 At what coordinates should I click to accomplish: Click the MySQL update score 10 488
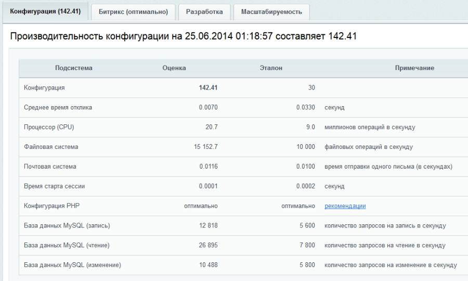(x=209, y=265)
